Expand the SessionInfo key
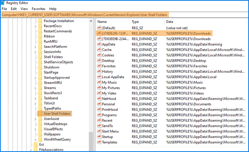The image size is (249, 152). pos(35,52)
